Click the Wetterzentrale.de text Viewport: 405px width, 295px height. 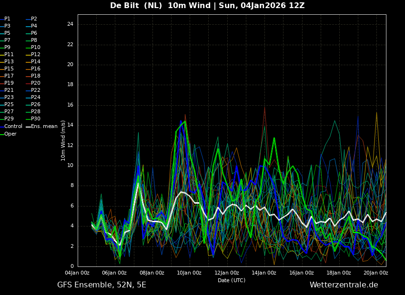[344, 285]
